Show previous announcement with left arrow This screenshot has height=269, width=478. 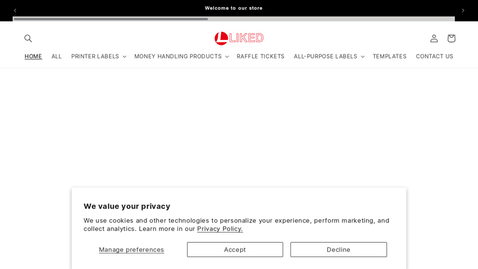15,10
